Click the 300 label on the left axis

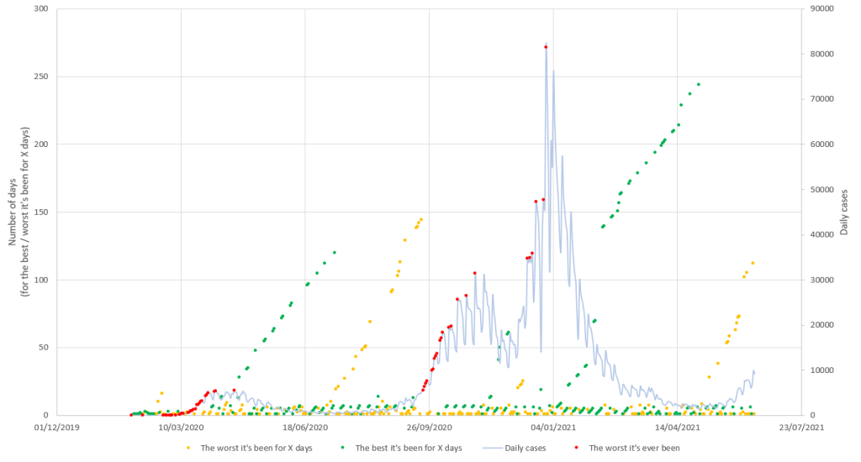[40, 8]
